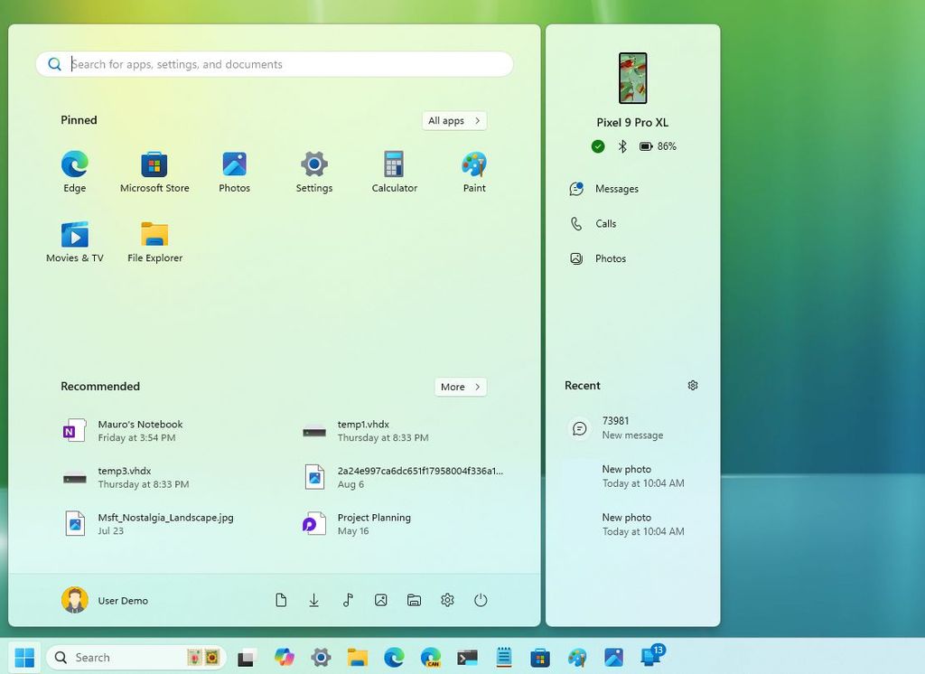Open the Calculator pinned app
Screen dimensions: 925x674
pyautogui.click(x=394, y=170)
